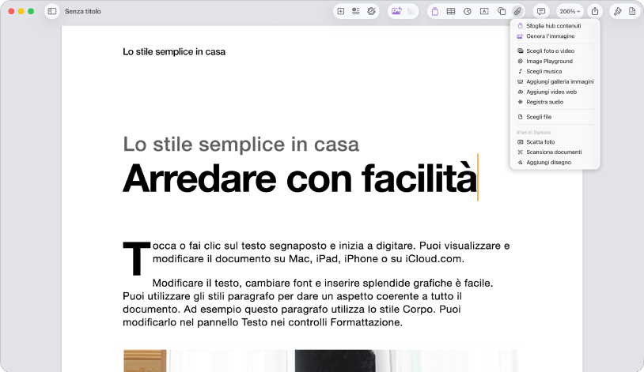This screenshot has height=372, width=644.
Task: Choose Aggiungi galleria immagini
Action: (x=555, y=81)
